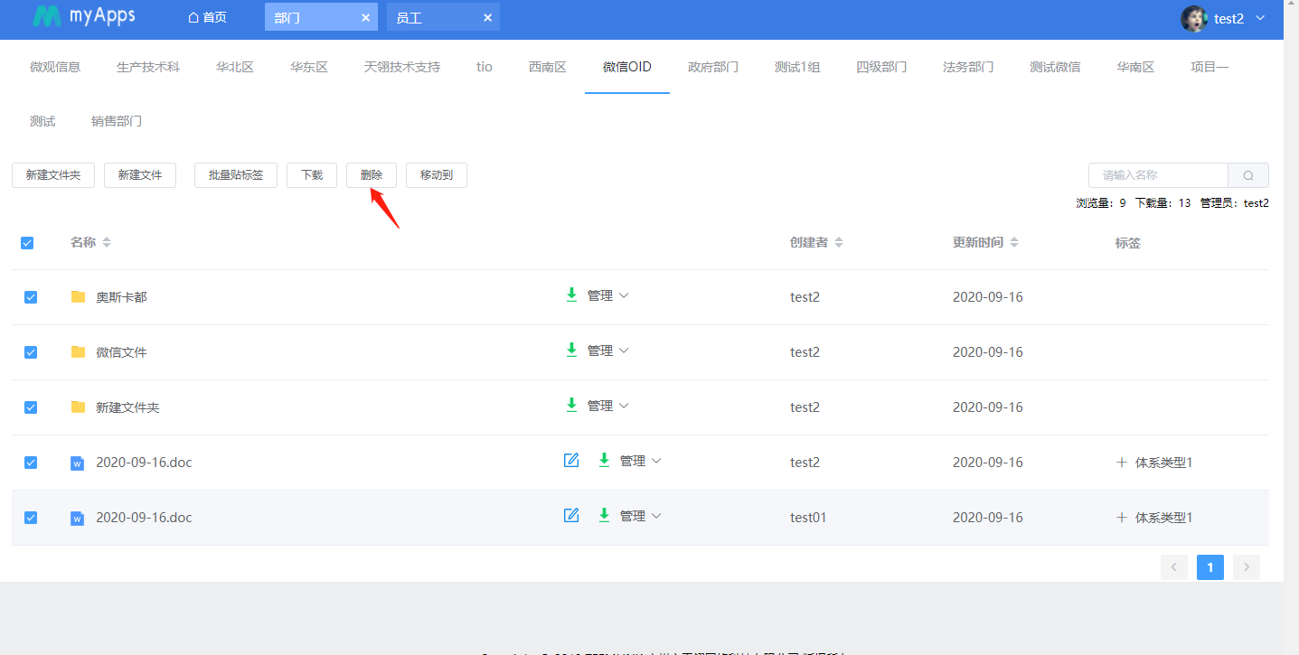Uncheck the select-all header checkbox
This screenshot has width=1299, height=655.
pyautogui.click(x=27, y=242)
